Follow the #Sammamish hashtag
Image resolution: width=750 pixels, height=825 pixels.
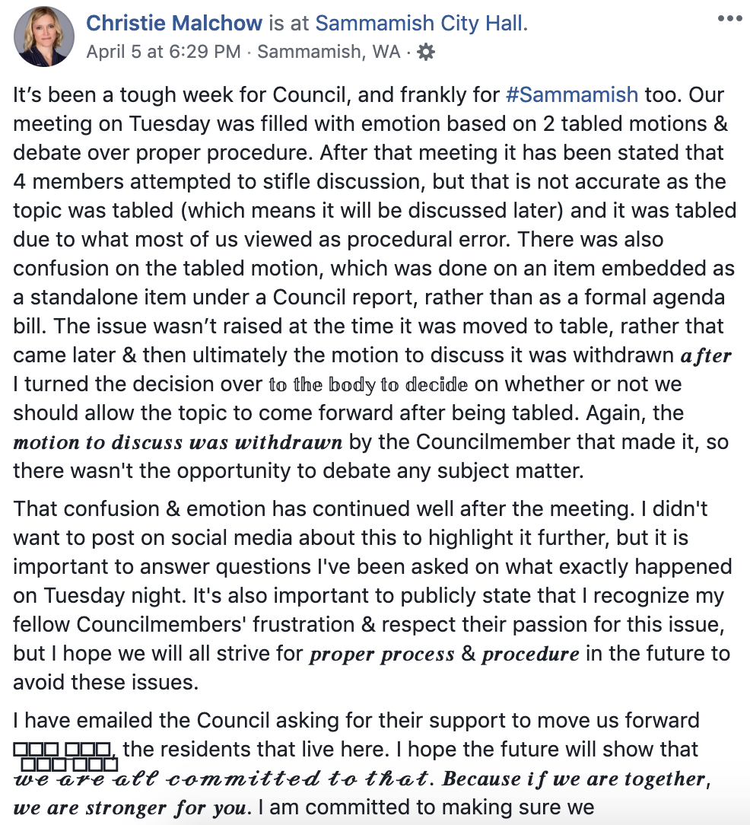571,95
